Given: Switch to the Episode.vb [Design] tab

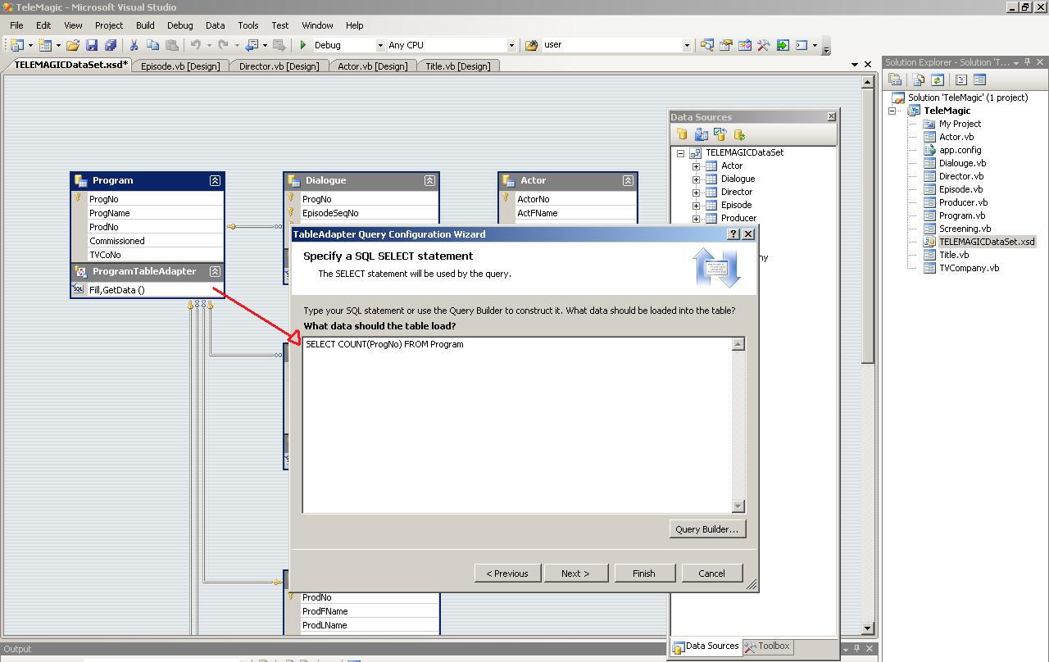Looking at the screenshot, I should pyautogui.click(x=180, y=66).
